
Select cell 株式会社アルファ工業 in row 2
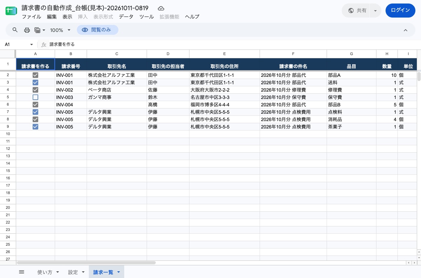[117, 75]
